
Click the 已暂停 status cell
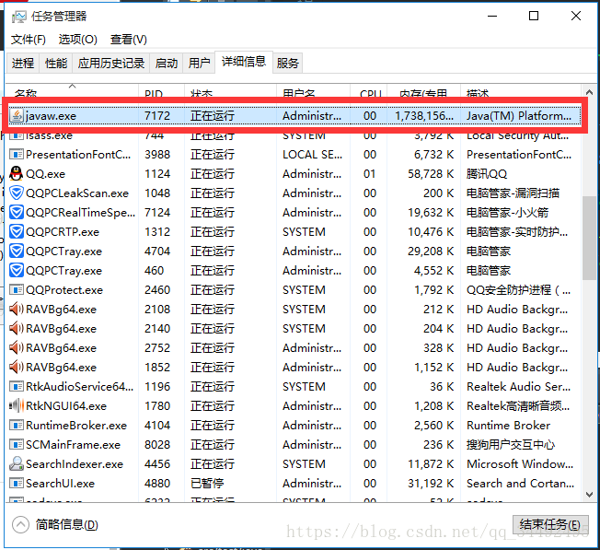click(x=207, y=484)
